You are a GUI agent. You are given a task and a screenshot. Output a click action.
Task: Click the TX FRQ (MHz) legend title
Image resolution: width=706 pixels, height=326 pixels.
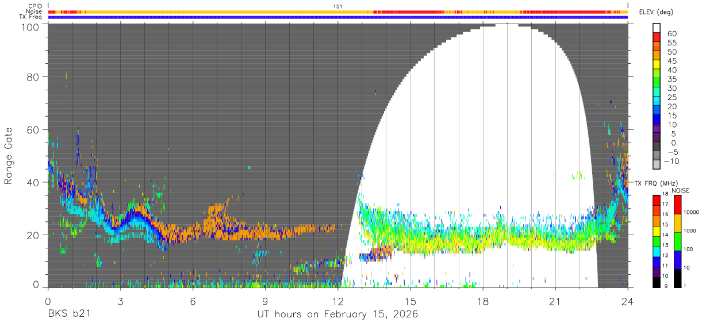click(x=656, y=183)
